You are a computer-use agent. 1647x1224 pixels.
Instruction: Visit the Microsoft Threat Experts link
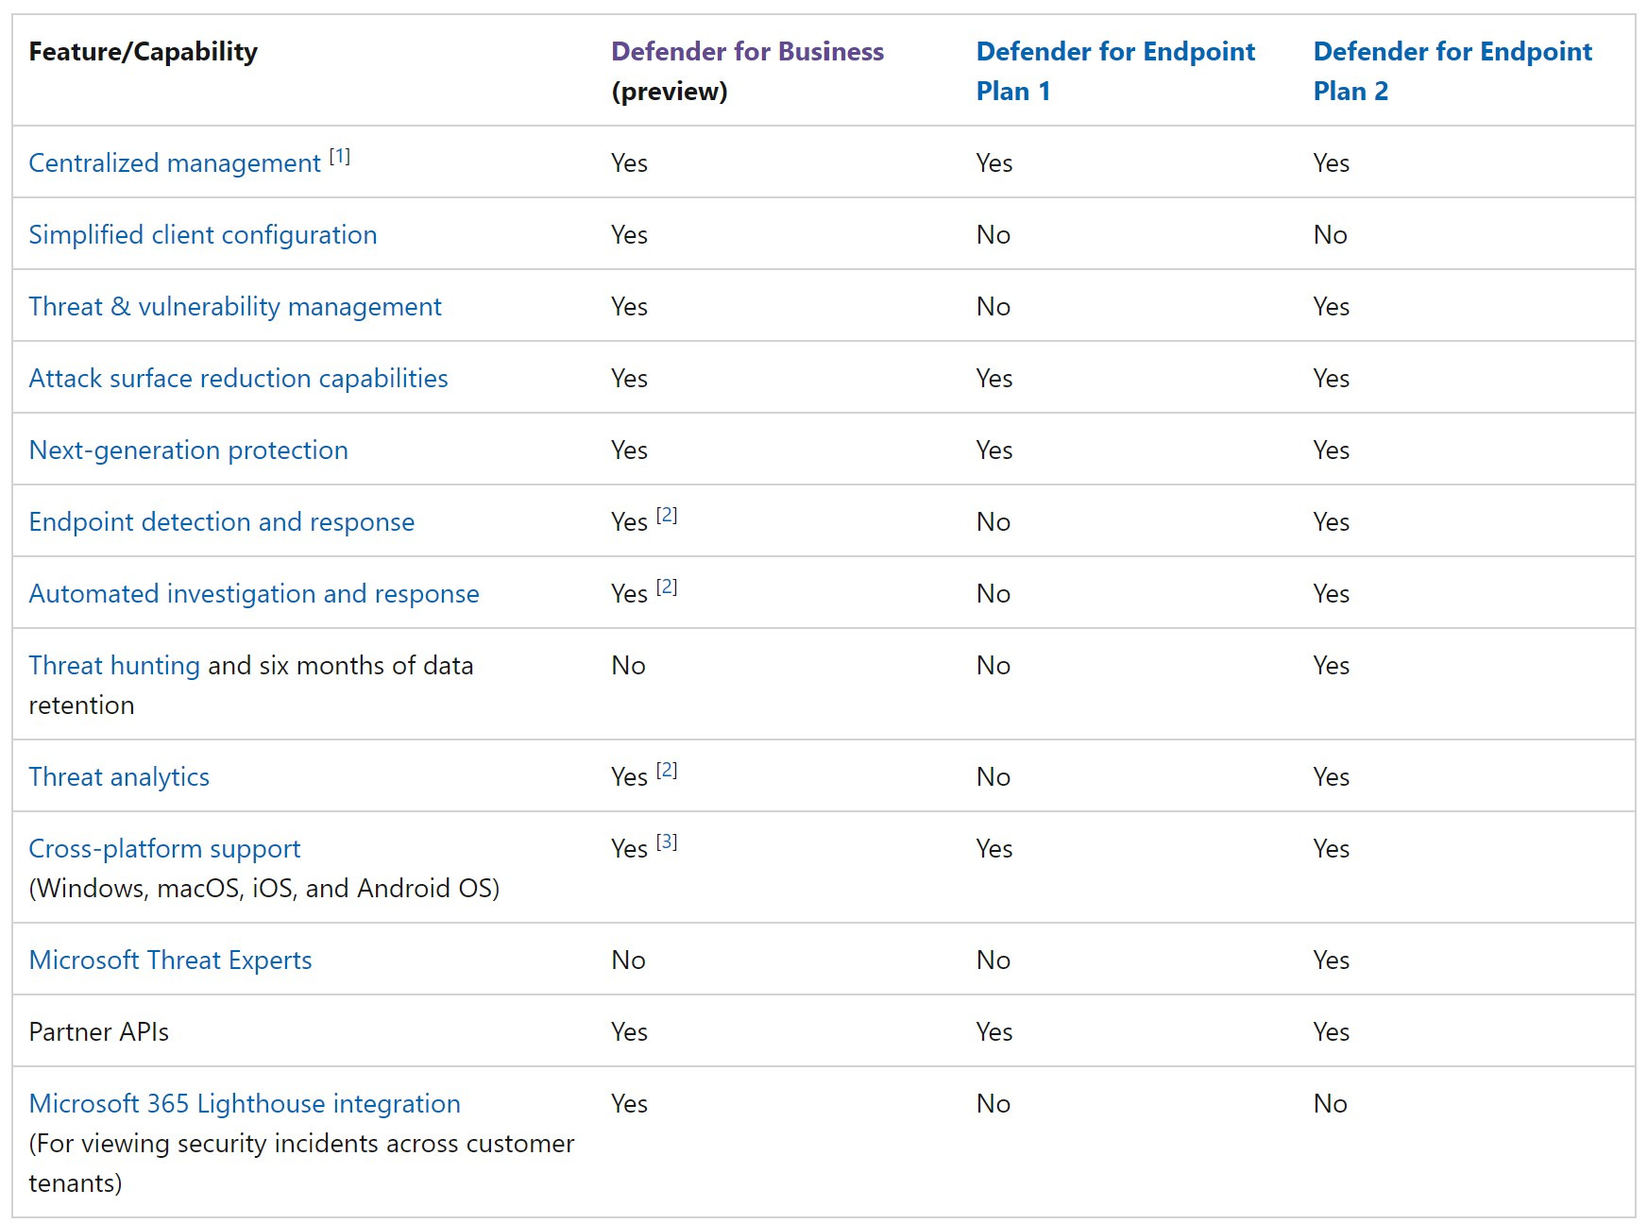[x=170, y=960]
